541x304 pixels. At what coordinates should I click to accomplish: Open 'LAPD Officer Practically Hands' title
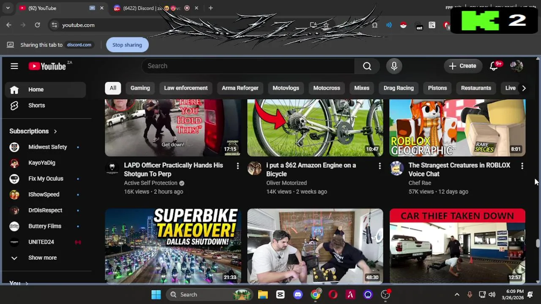pos(173,169)
